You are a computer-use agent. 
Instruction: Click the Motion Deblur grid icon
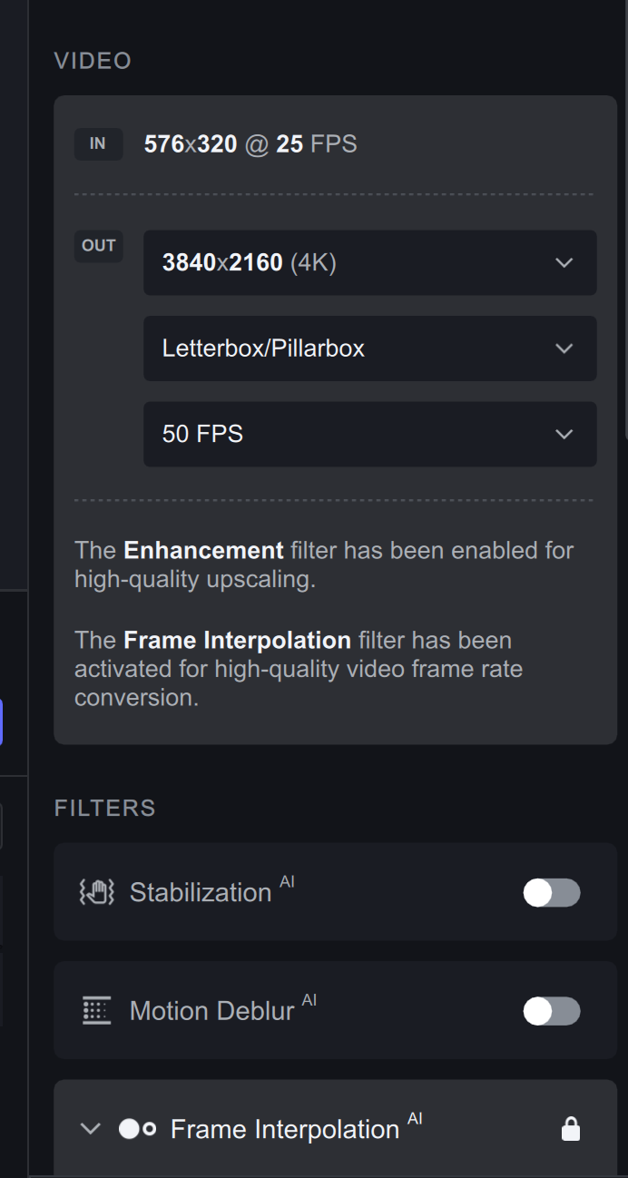pyautogui.click(x=95, y=1010)
